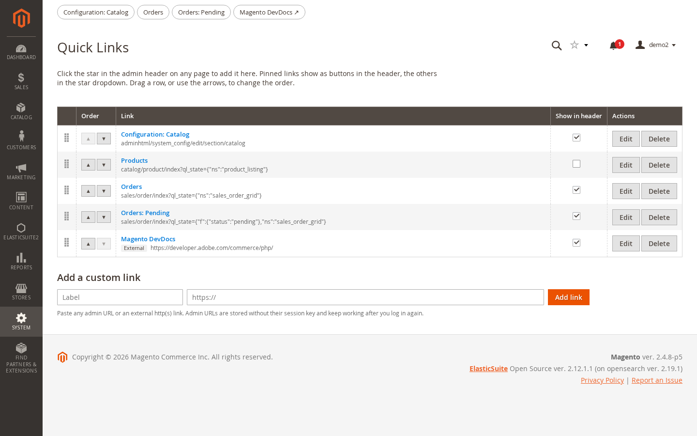This screenshot has width=697, height=436.
Task: Delete the Orders: Pending link
Action: coord(659,218)
